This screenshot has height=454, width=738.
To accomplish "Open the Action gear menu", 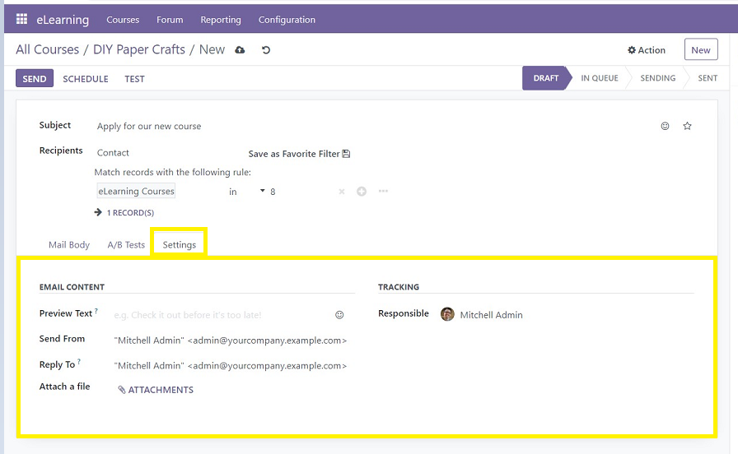I will pos(647,50).
